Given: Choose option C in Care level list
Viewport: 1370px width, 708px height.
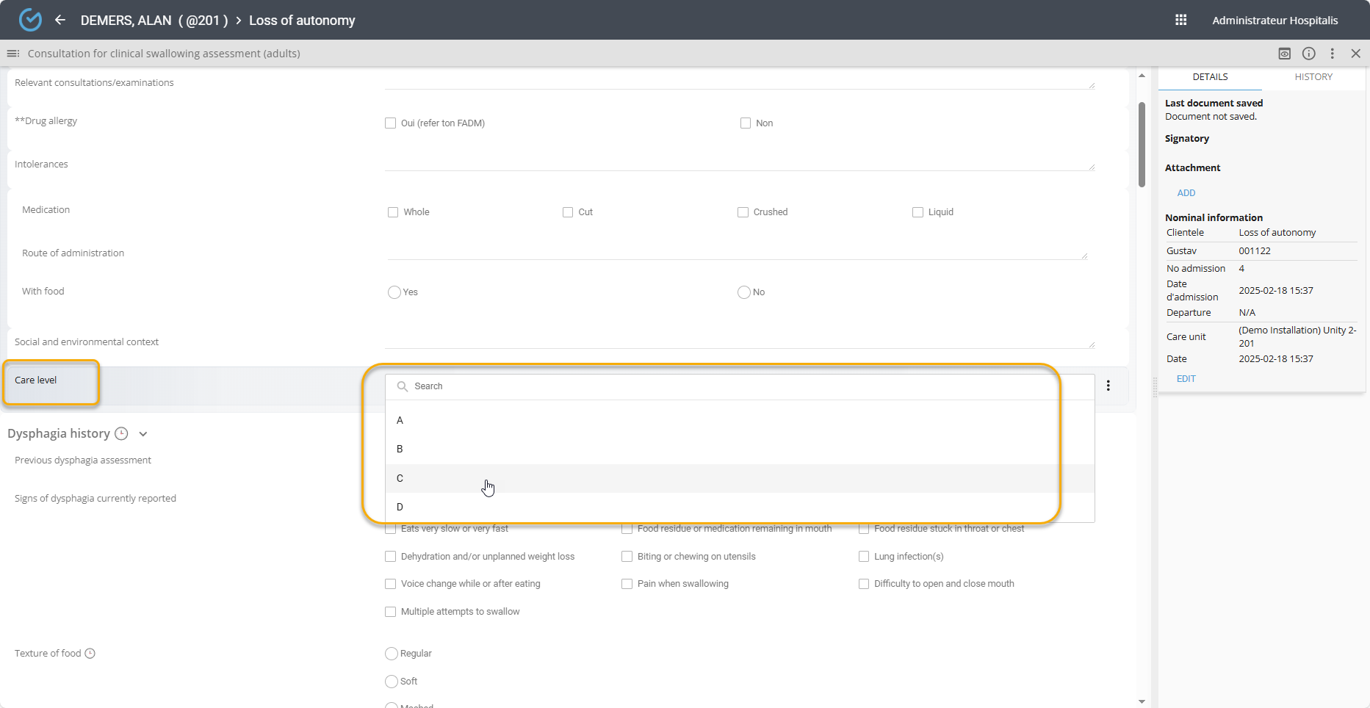Looking at the screenshot, I should (400, 478).
